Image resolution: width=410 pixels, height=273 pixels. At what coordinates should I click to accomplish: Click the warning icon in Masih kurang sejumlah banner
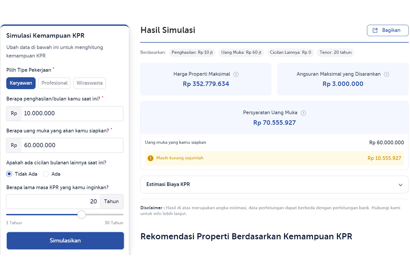click(x=150, y=158)
